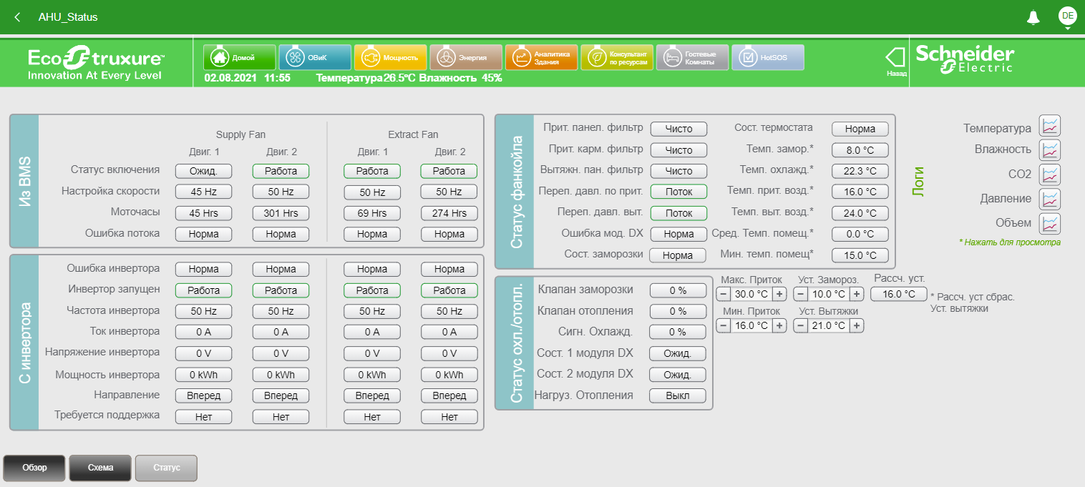Click the Рассч. уст. 16.0 °C value
Screen dimensions: 1085x487
(899, 294)
